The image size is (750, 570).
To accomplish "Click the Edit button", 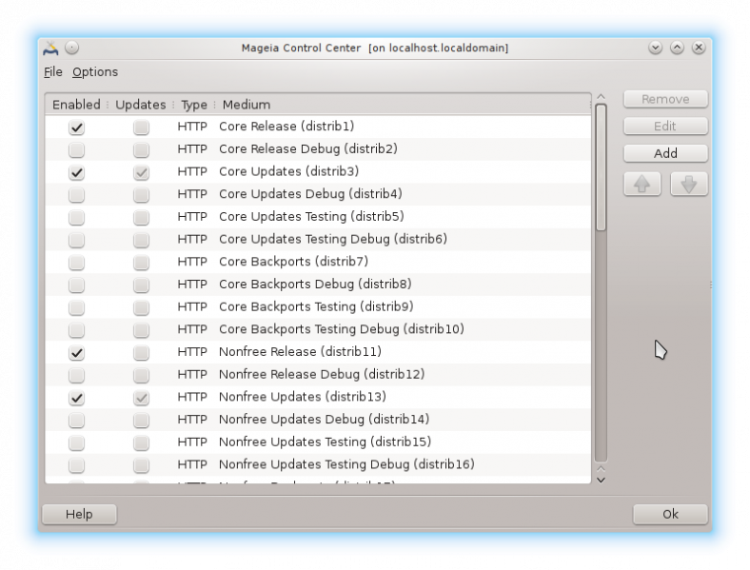I will [x=665, y=127].
